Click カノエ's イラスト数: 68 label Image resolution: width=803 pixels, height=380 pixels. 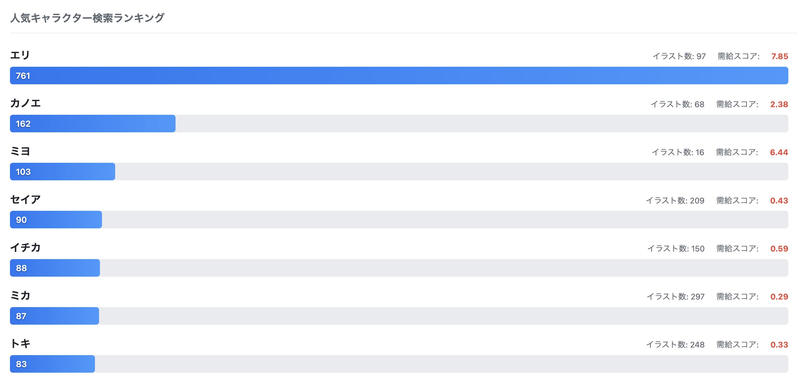677,104
